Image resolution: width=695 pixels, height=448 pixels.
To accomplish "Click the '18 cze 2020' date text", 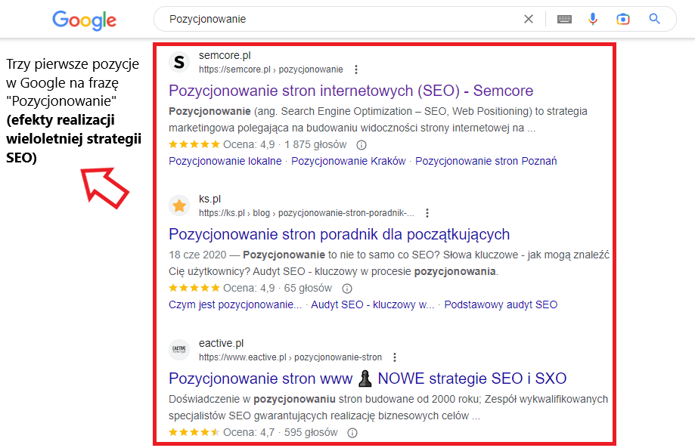I will pyautogui.click(x=197, y=255).
